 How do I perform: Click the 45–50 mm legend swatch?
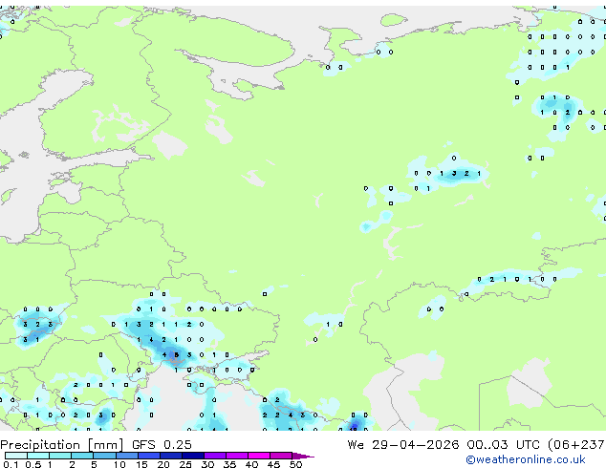pos(281,456)
